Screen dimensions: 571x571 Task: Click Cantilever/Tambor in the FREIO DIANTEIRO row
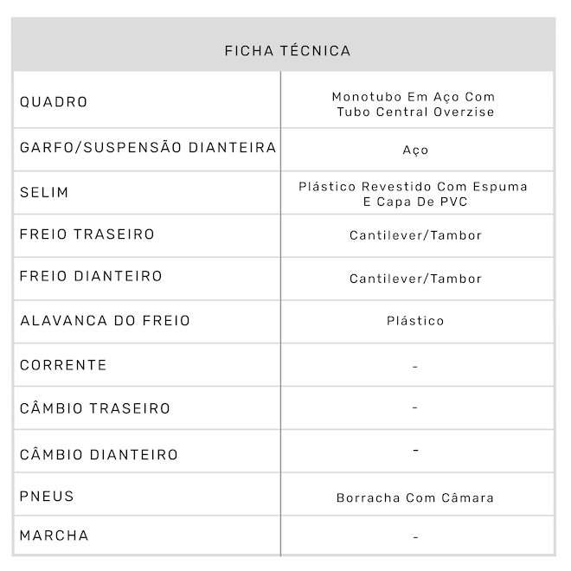click(415, 279)
